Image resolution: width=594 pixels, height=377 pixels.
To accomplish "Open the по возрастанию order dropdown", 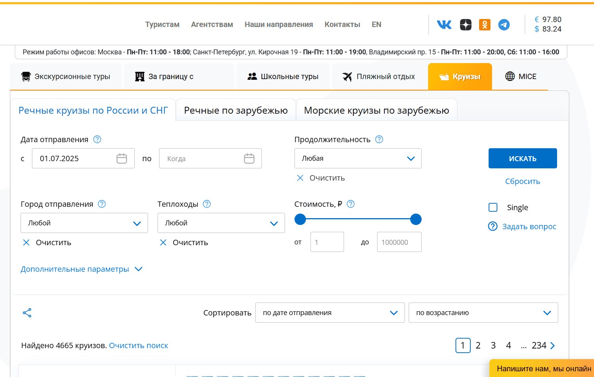I will point(483,313).
